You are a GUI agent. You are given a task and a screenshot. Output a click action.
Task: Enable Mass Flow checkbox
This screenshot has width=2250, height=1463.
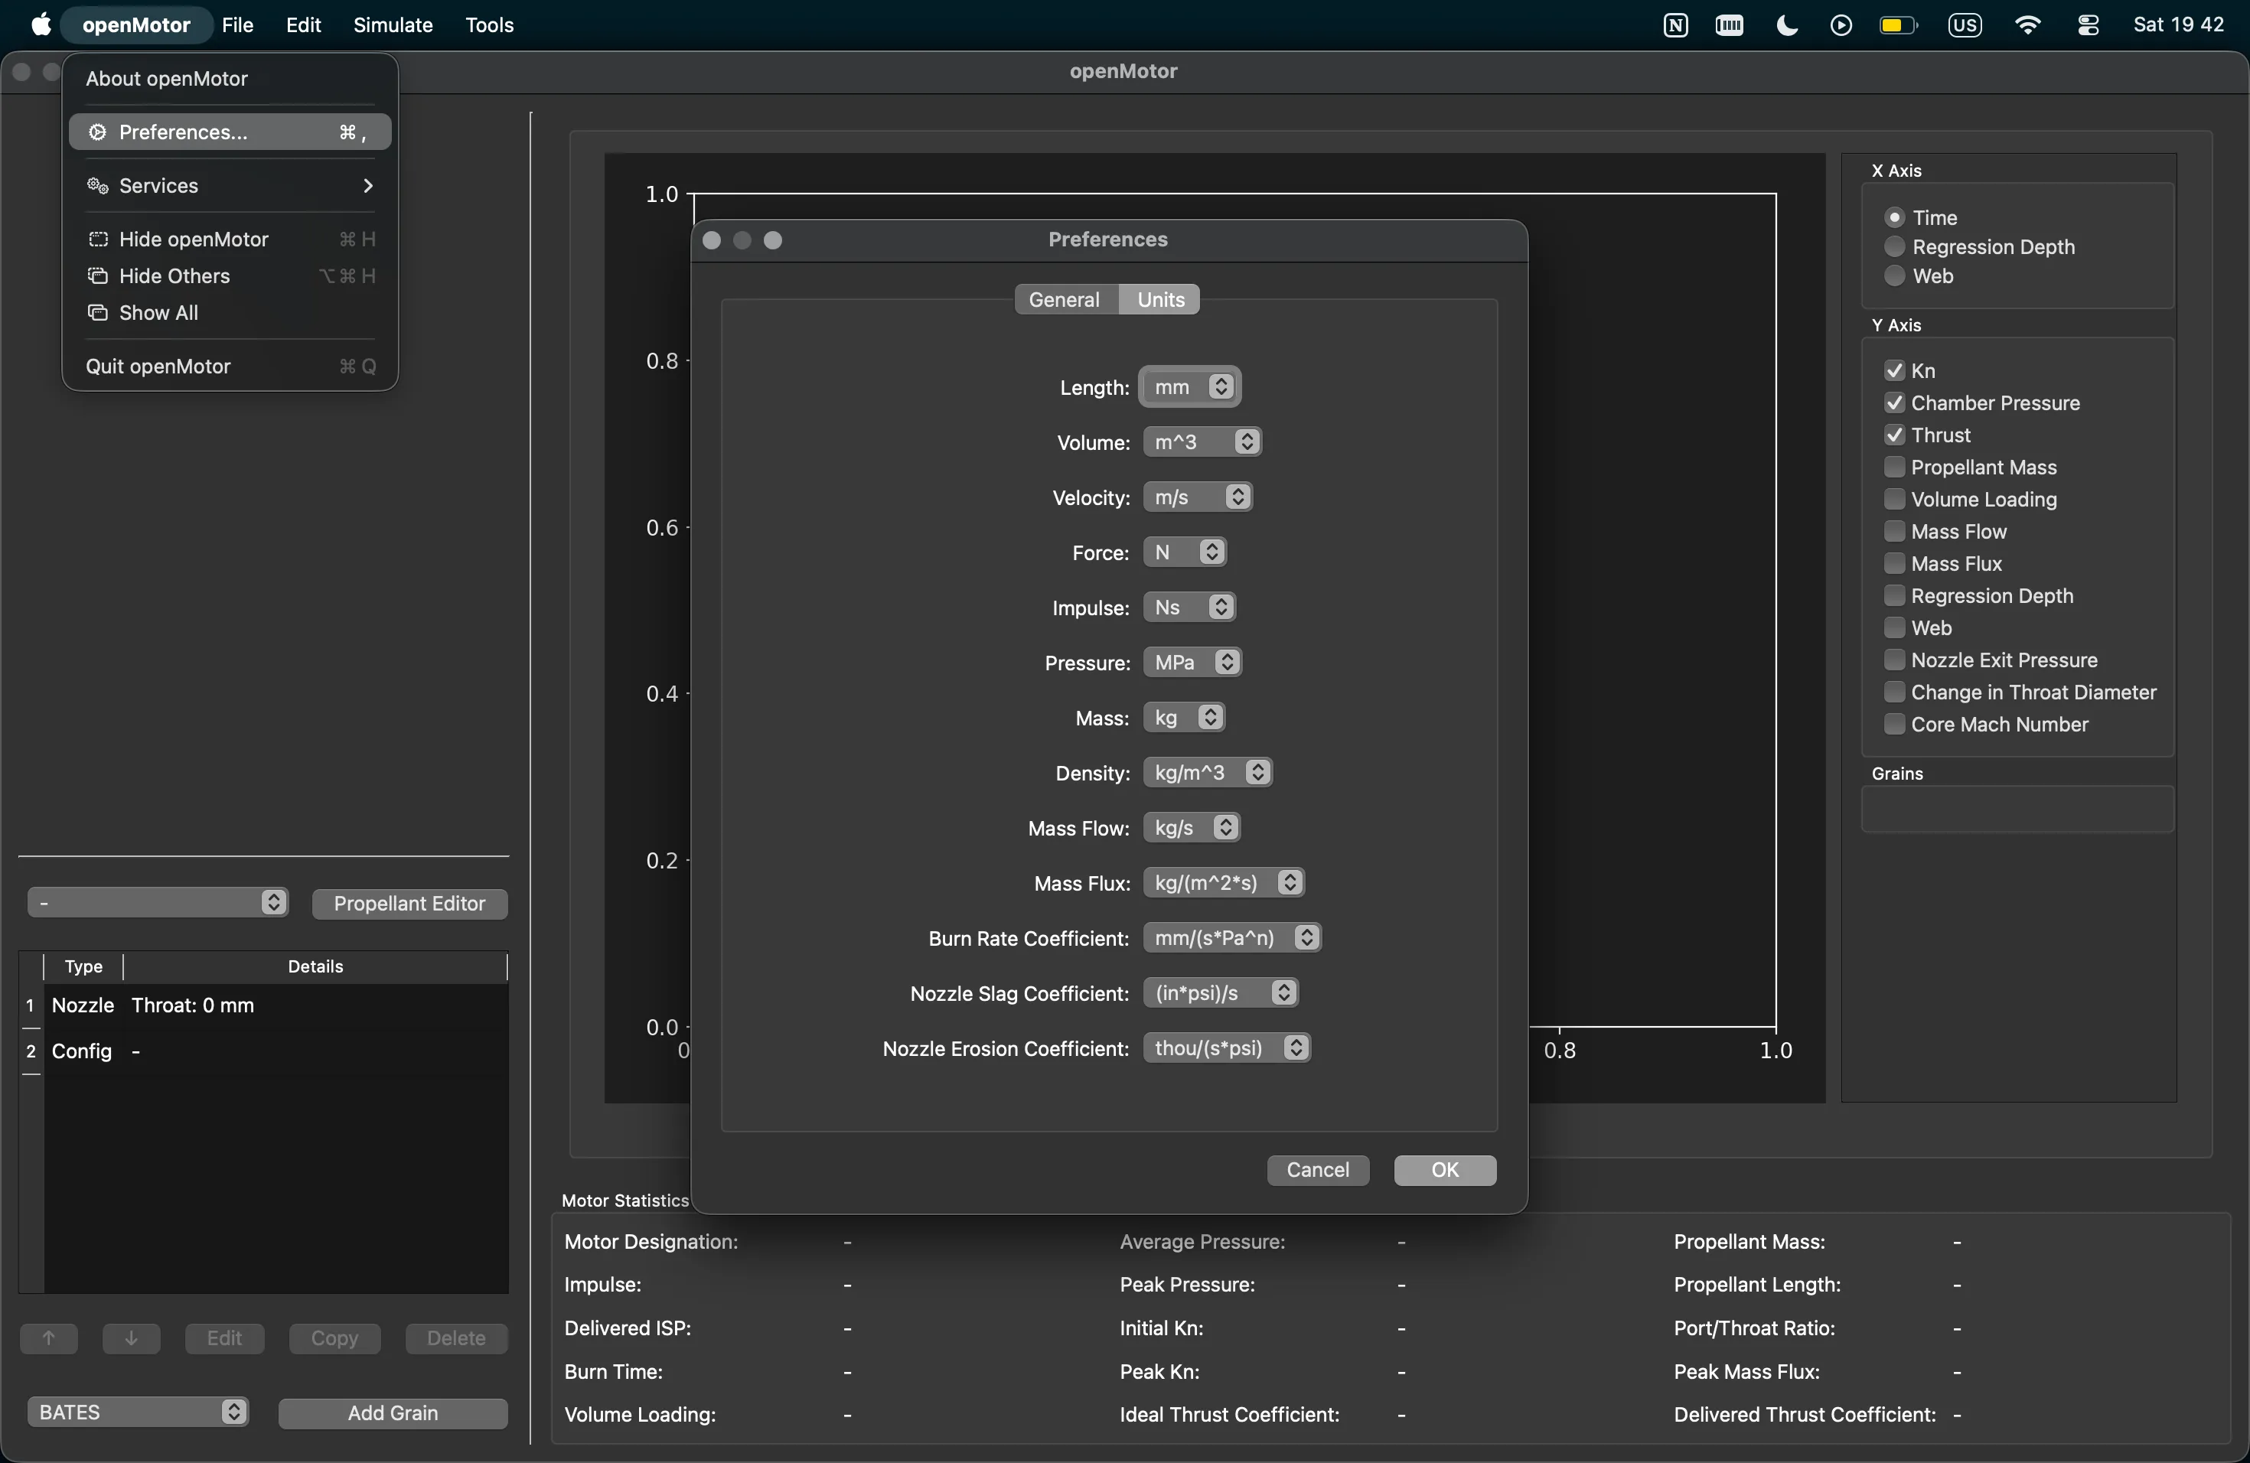click(x=1895, y=531)
